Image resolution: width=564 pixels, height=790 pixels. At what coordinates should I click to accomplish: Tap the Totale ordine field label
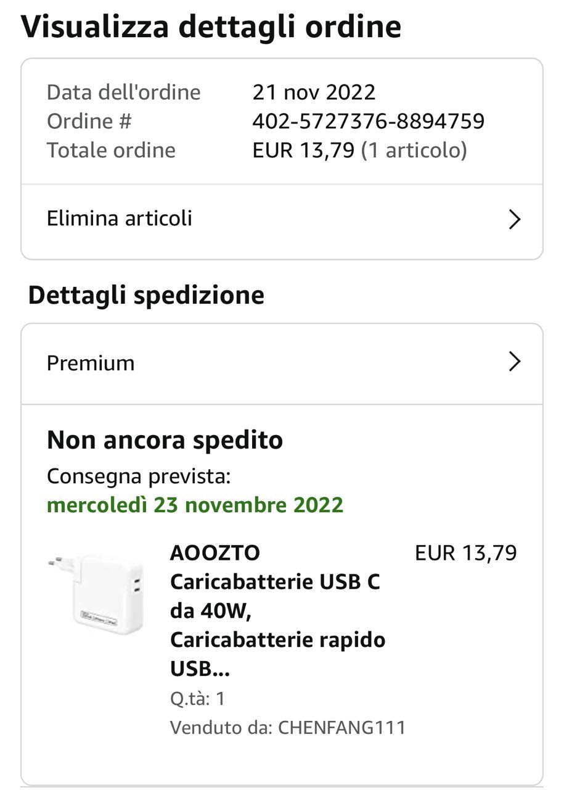(x=112, y=150)
